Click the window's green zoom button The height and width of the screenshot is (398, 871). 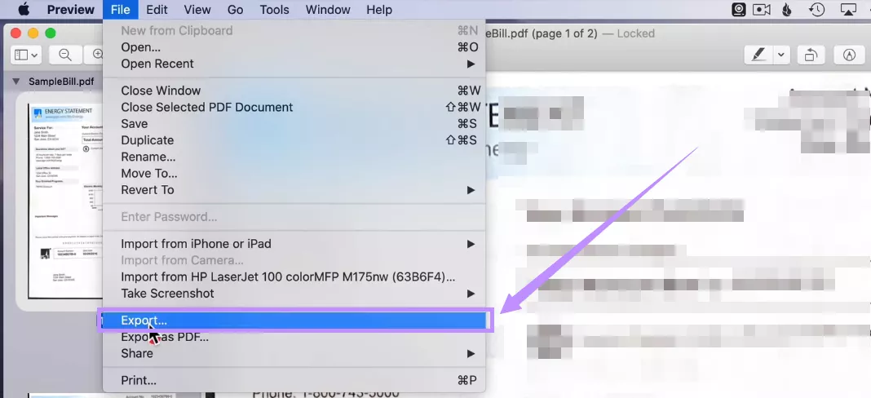pos(51,33)
